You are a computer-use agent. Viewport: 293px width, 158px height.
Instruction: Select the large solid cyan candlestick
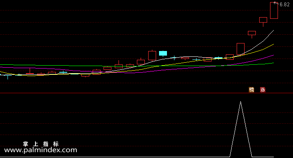tap(163, 53)
